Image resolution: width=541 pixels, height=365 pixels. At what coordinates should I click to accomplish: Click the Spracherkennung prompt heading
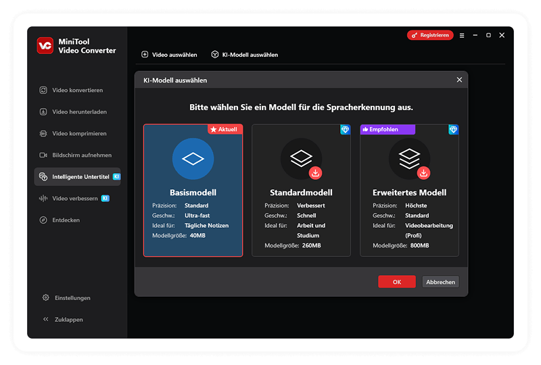point(301,107)
